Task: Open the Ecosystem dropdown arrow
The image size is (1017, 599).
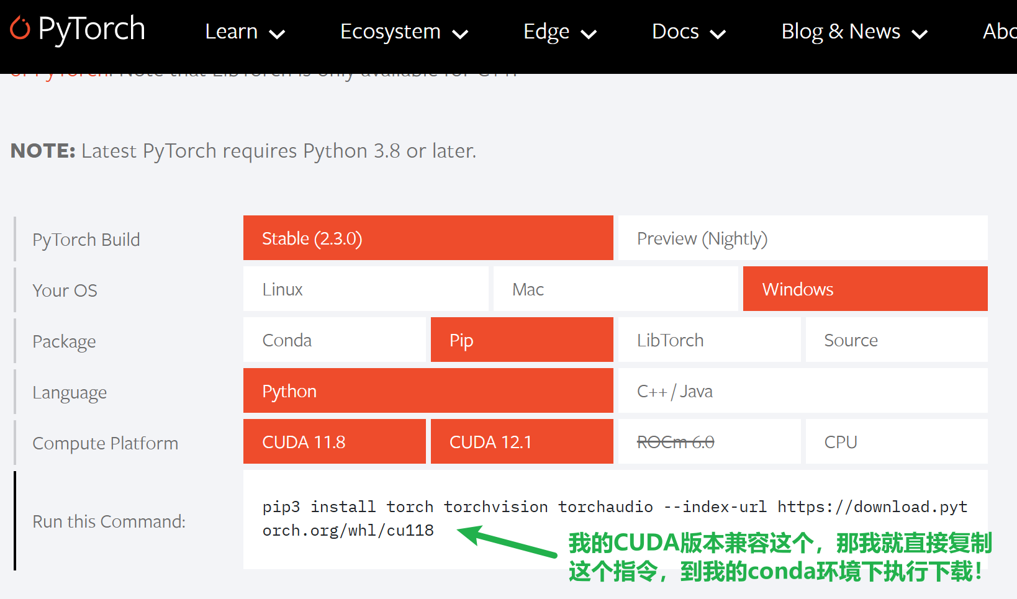Action: pyautogui.click(x=460, y=34)
